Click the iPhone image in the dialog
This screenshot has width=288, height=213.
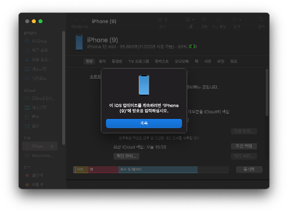point(144,85)
